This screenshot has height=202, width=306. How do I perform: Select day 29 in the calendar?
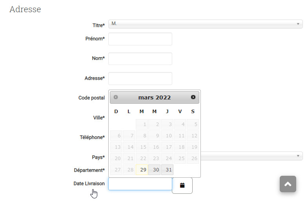click(x=142, y=170)
